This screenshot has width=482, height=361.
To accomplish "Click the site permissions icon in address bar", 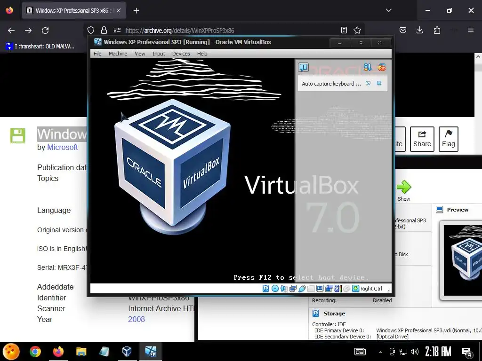I will coord(117,30).
